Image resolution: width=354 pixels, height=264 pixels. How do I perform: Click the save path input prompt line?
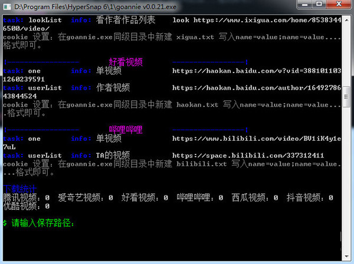click(40, 223)
